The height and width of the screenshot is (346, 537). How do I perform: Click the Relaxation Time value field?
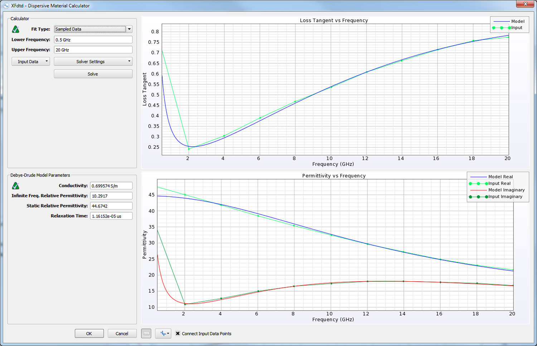[x=111, y=216]
